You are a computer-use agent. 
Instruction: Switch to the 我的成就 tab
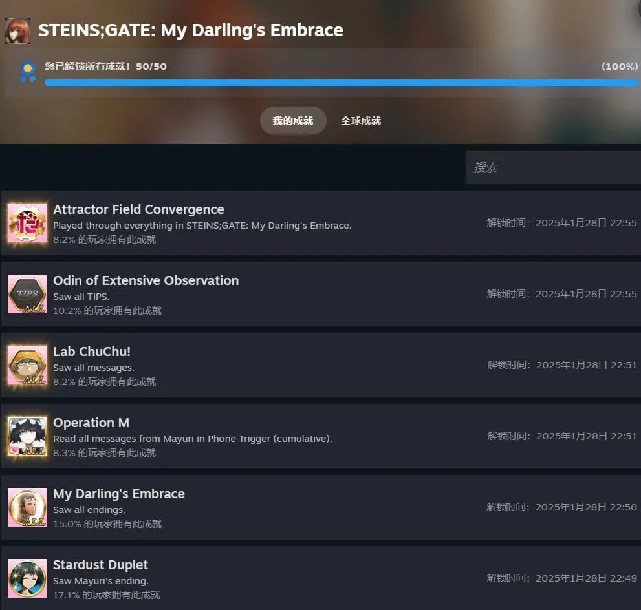point(292,121)
